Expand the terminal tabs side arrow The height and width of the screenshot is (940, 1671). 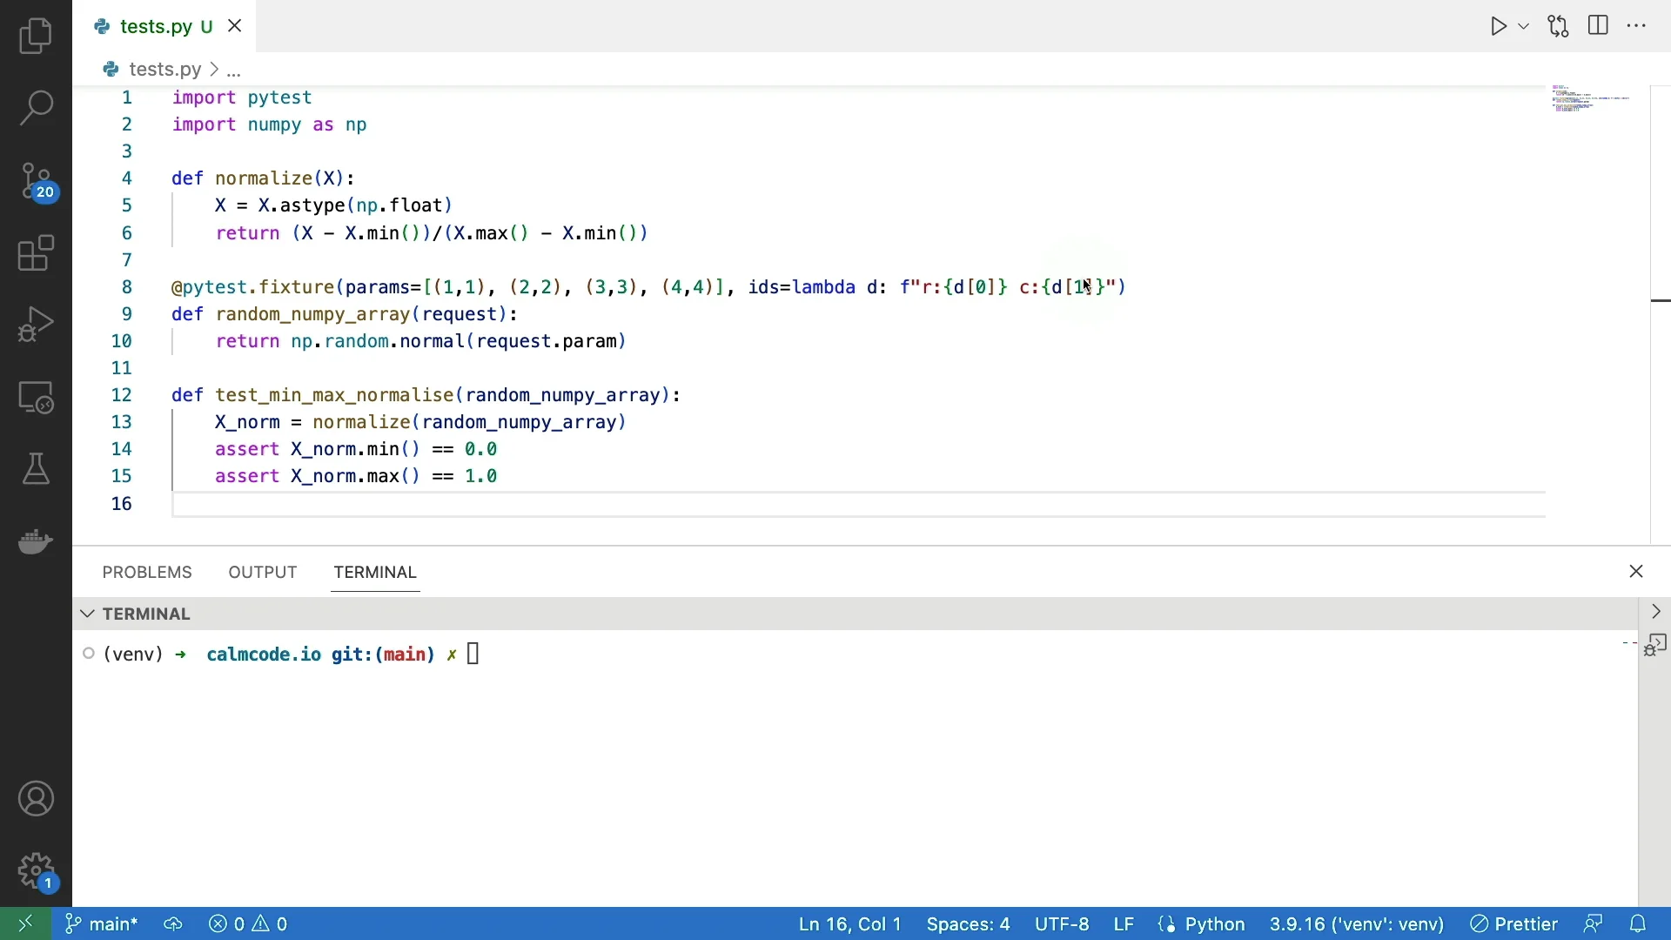pos(1656,612)
